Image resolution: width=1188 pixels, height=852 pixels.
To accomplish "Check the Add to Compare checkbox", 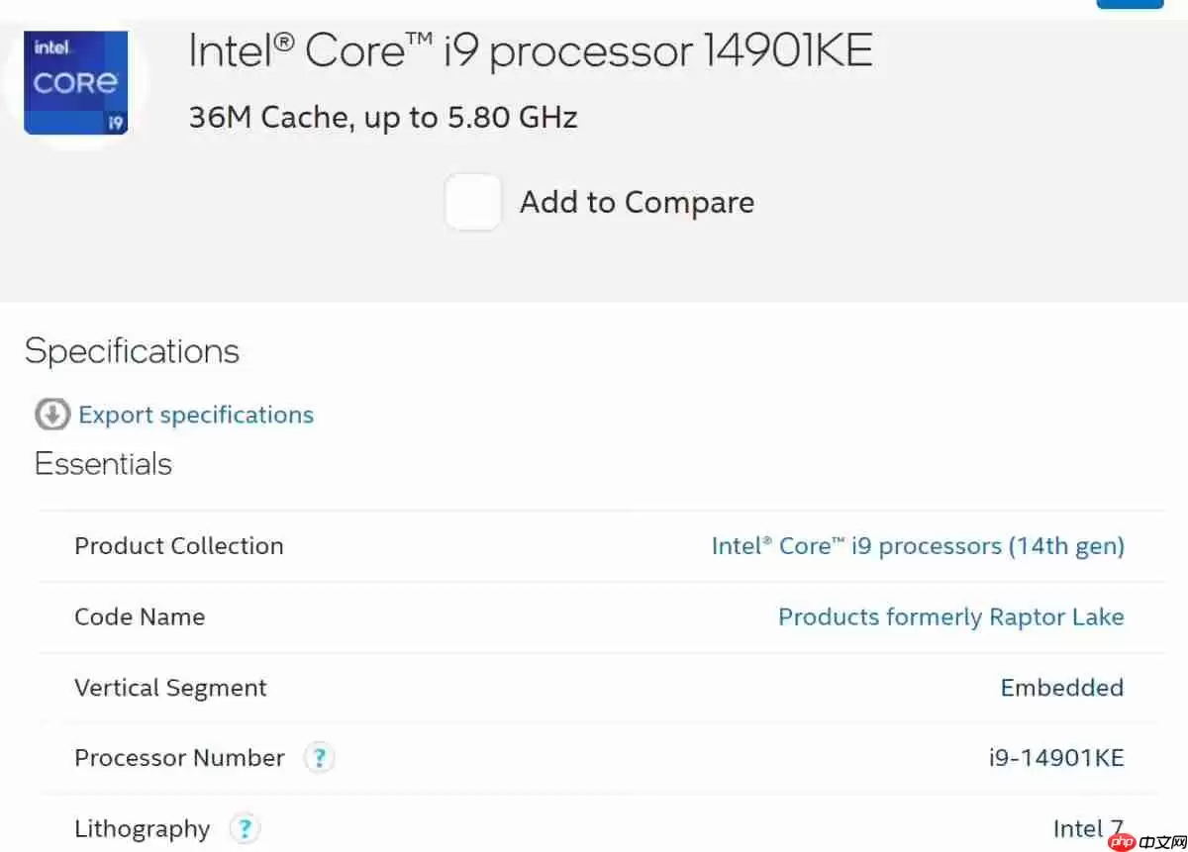I will click(x=473, y=202).
